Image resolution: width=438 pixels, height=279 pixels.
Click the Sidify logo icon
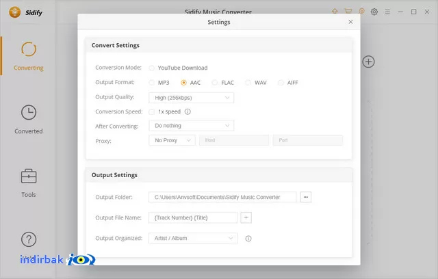(15, 12)
